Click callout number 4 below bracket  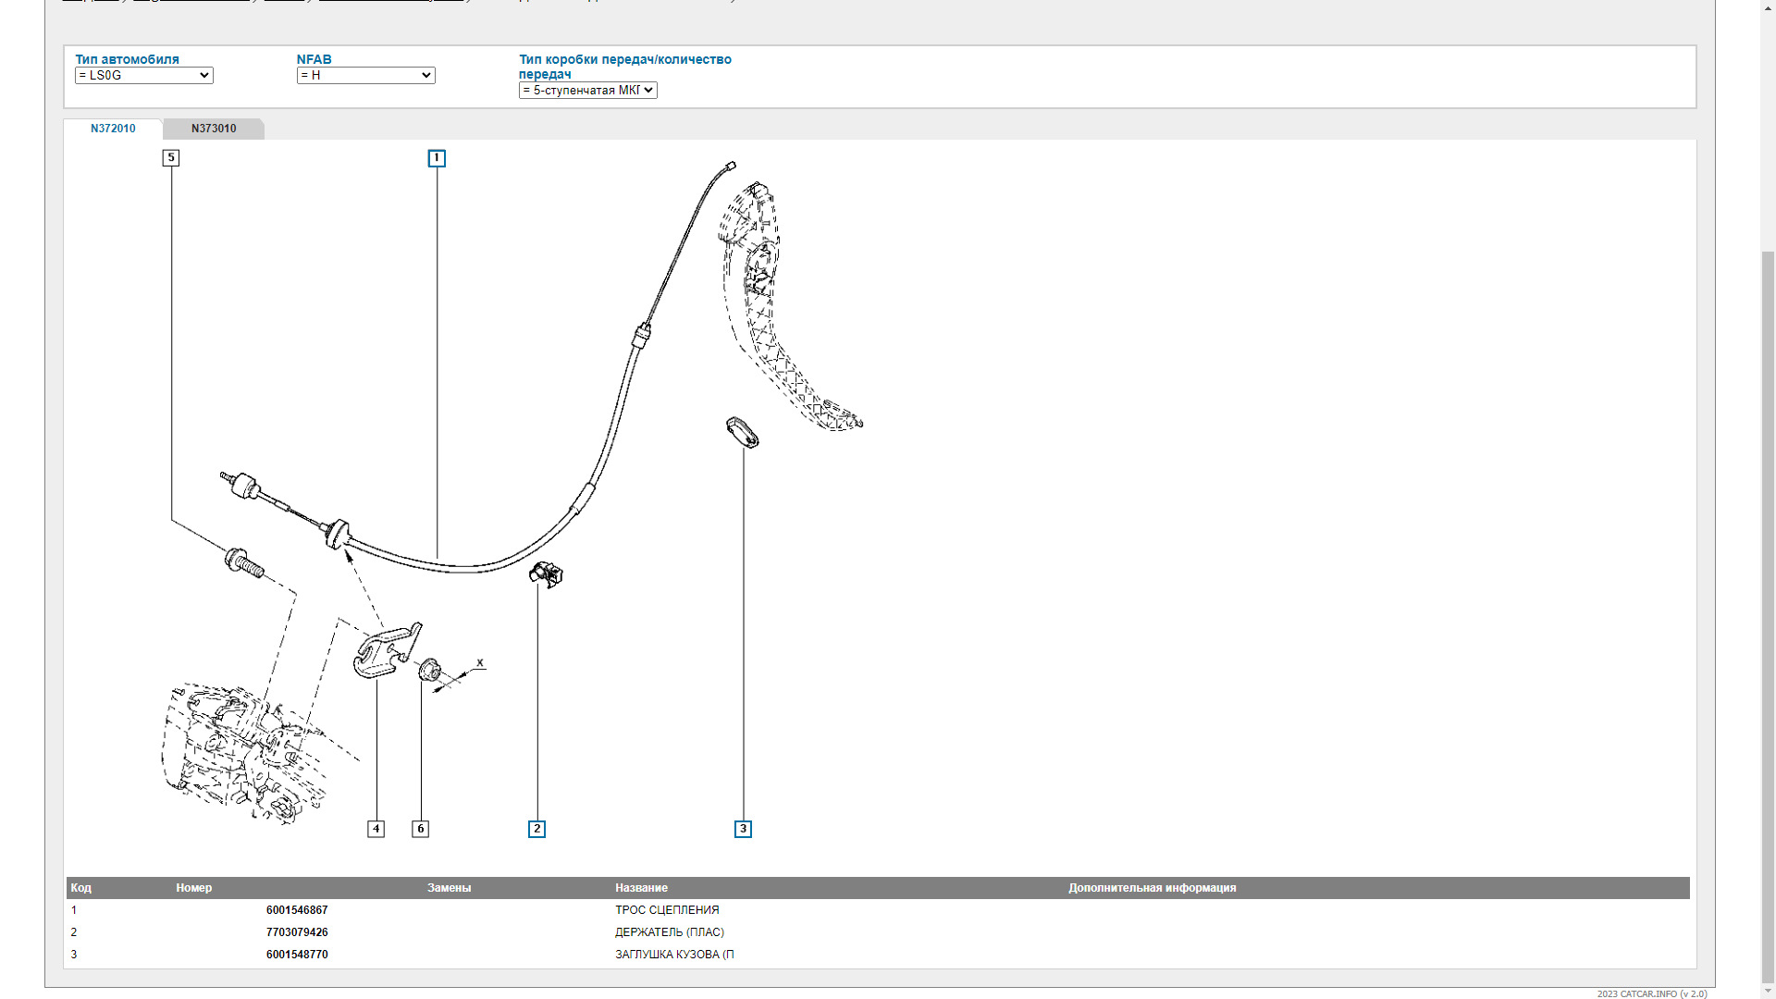376,829
